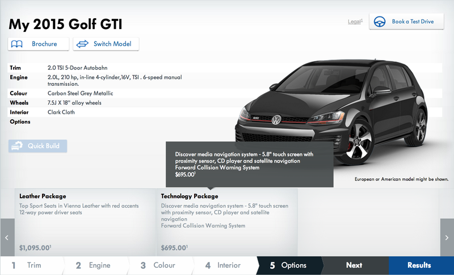View the Results page
Image resolution: width=454 pixels, height=275 pixels.
(x=421, y=265)
